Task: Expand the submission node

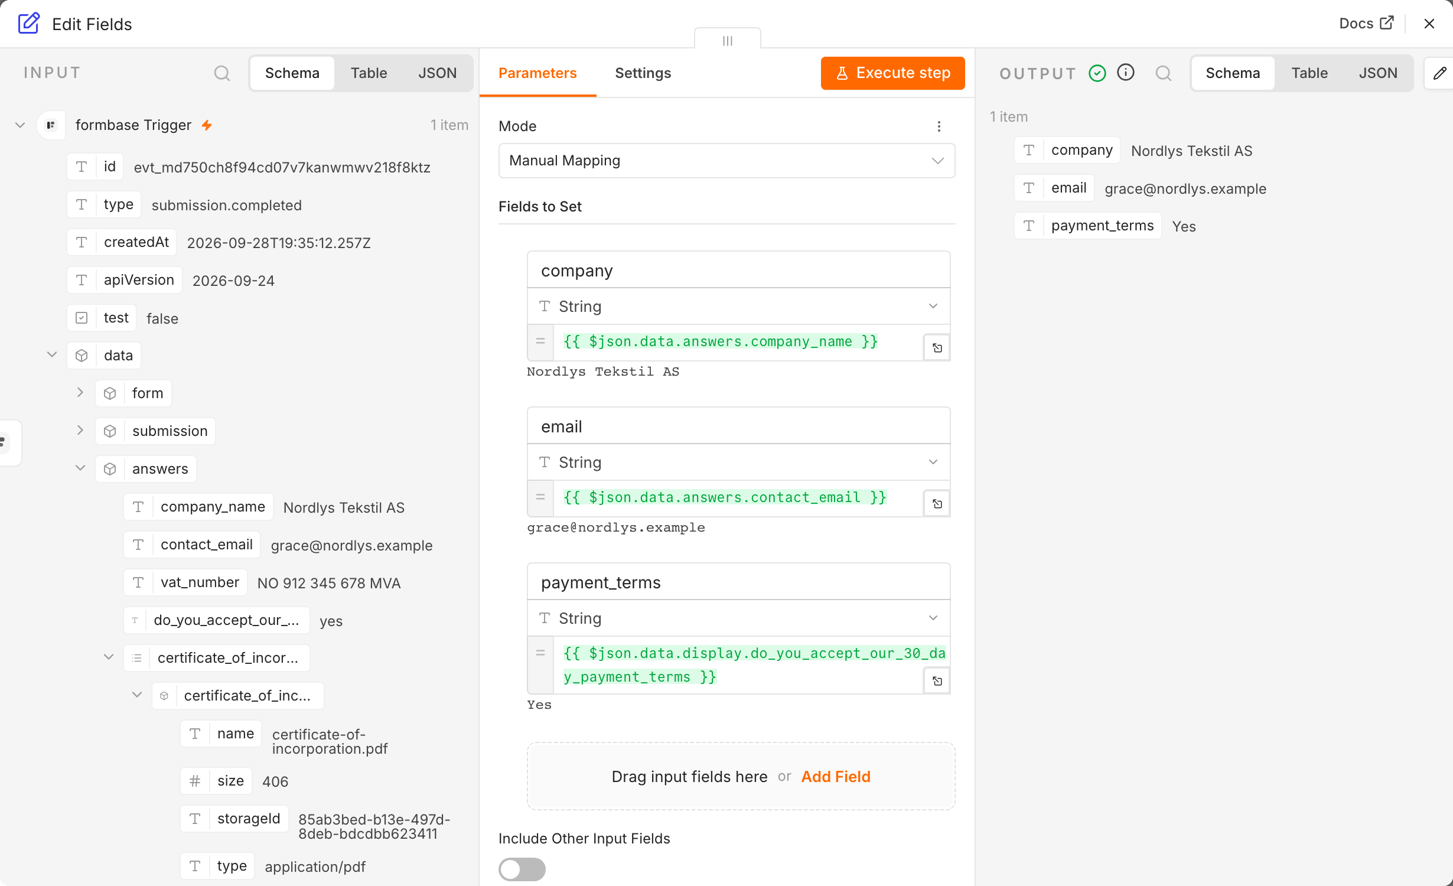Action: pos(80,431)
